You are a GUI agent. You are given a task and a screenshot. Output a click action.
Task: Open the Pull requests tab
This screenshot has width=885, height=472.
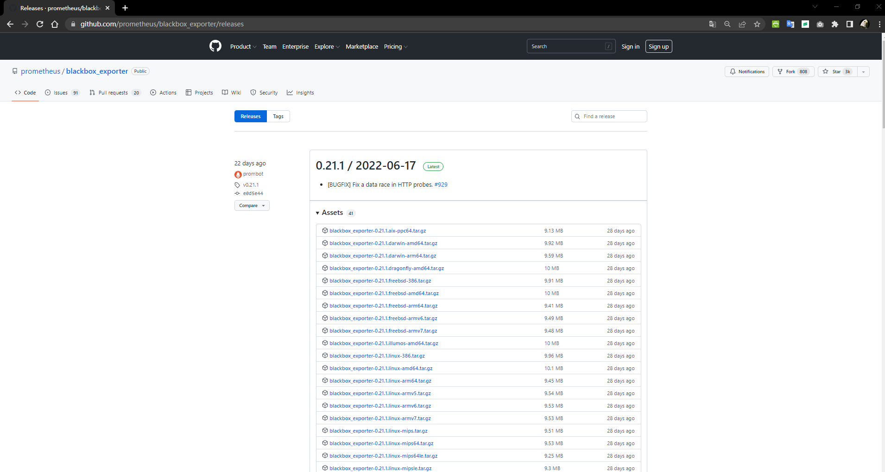click(x=115, y=93)
